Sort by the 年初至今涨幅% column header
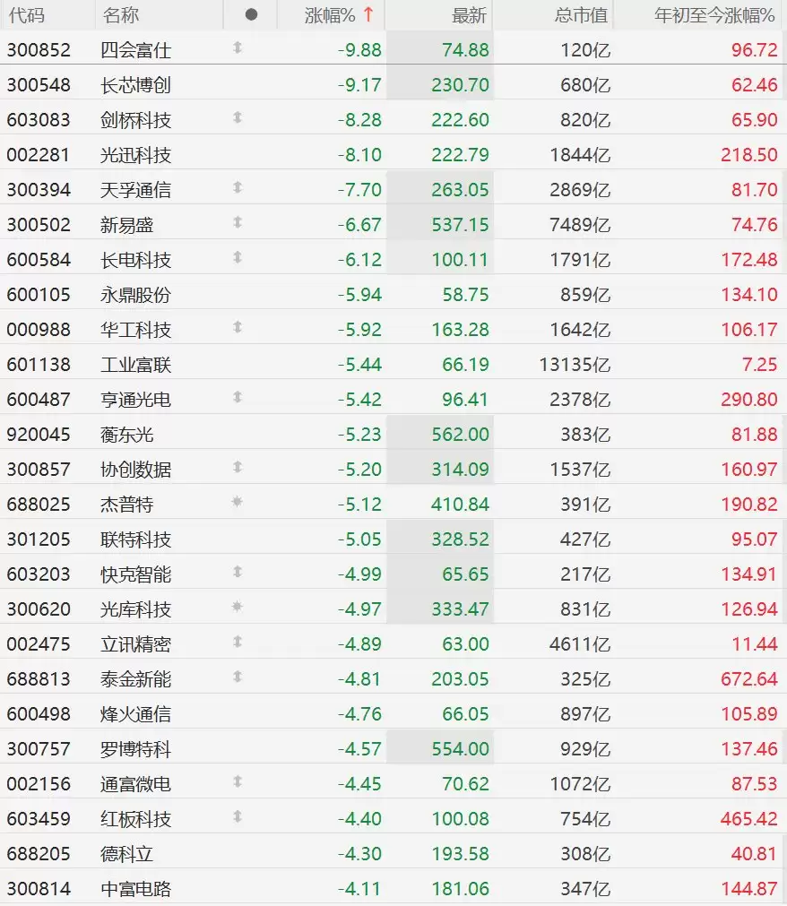This screenshot has height=906, width=787. point(714,15)
